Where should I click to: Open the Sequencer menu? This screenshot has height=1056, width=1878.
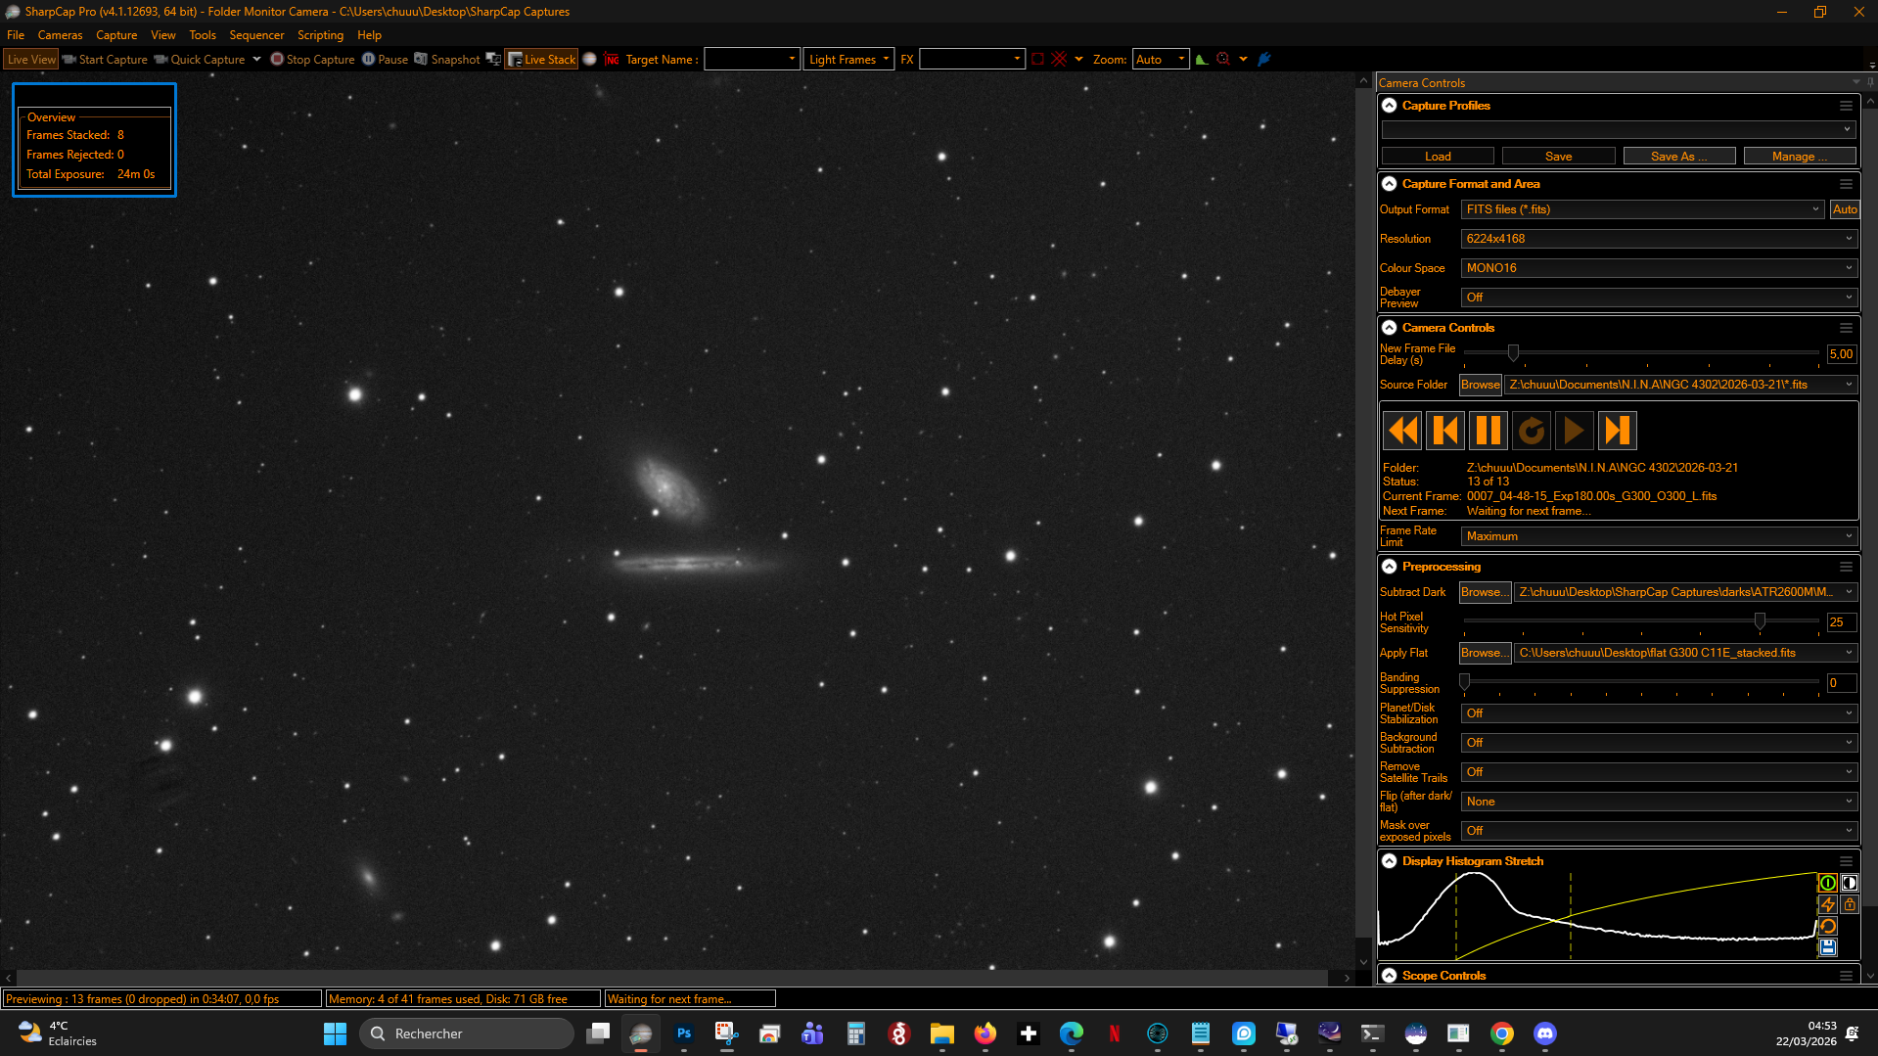[x=256, y=35]
